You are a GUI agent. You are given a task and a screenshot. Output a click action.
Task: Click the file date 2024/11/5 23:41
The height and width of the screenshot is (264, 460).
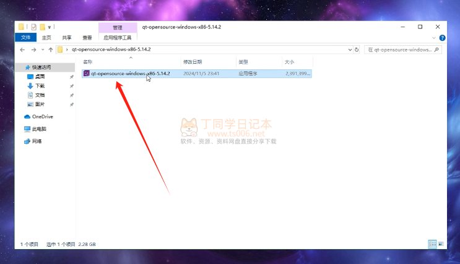click(201, 73)
